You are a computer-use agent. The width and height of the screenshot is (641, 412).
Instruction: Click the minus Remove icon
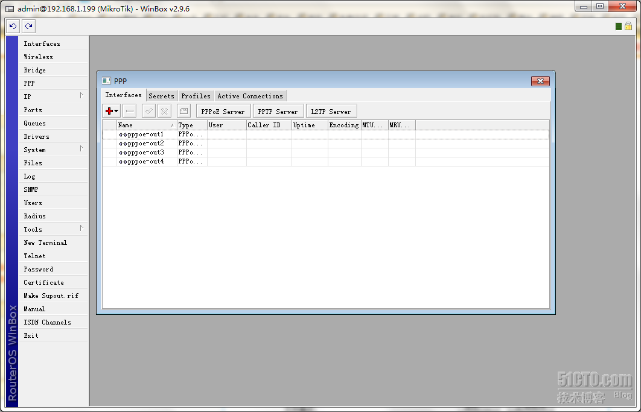pos(130,111)
